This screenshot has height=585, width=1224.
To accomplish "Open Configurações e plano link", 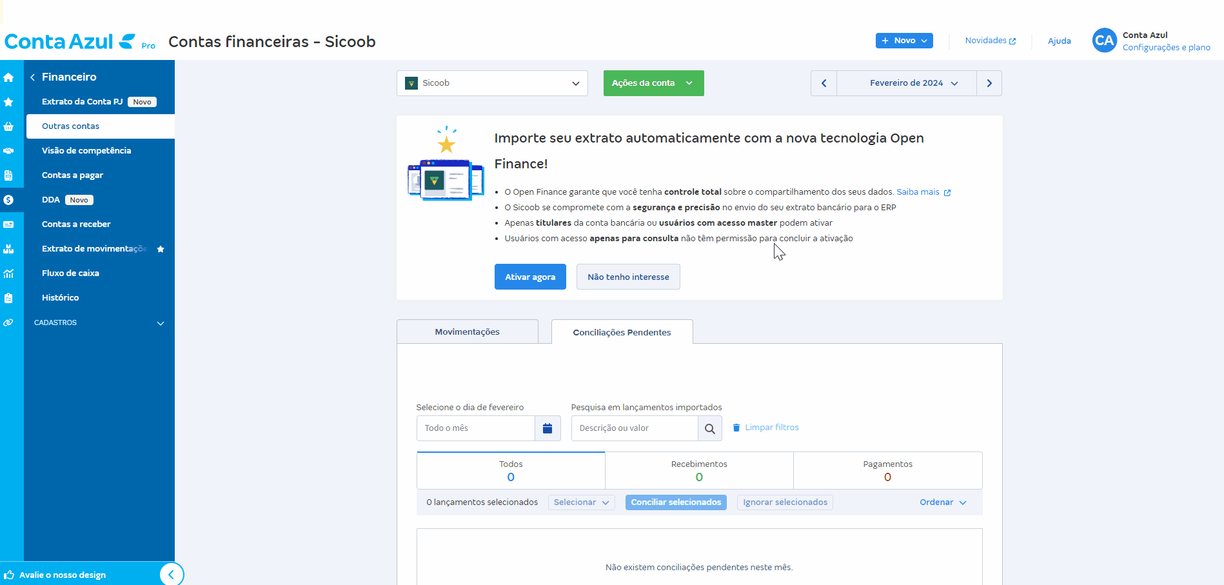I will point(1166,48).
